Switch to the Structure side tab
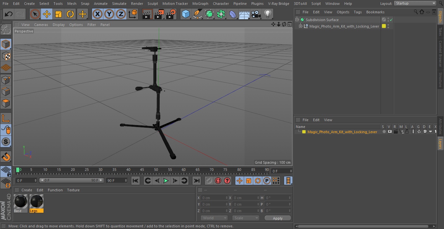 [440, 80]
